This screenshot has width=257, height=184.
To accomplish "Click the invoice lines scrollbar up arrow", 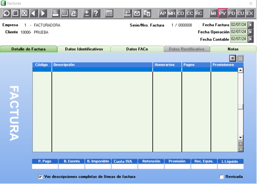I will point(240,70).
